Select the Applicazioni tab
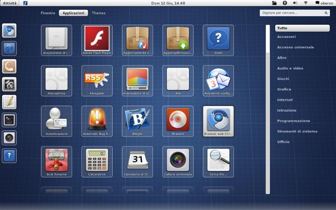The height and width of the screenshot is (210, 336). pos(73,13)
